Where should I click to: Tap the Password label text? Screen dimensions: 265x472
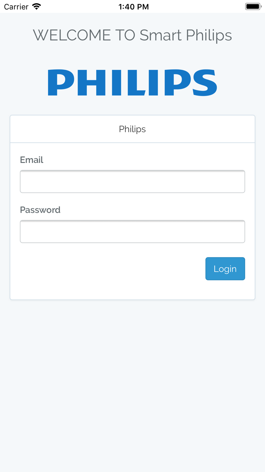point(40,210)
